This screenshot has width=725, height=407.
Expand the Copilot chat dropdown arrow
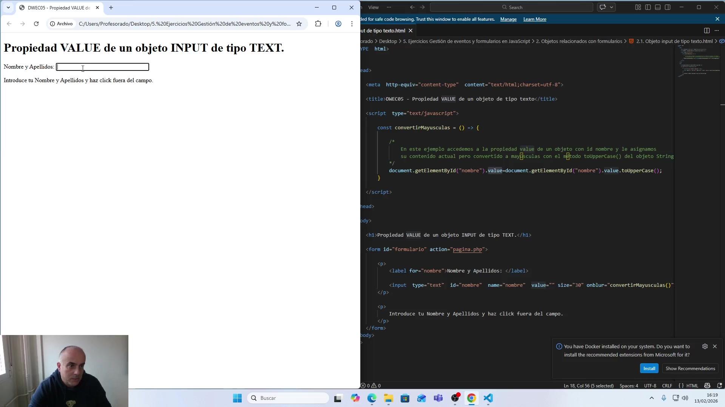click(612, 7)
